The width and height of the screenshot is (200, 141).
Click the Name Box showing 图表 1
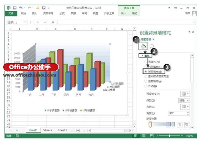[x=15, y=22]
